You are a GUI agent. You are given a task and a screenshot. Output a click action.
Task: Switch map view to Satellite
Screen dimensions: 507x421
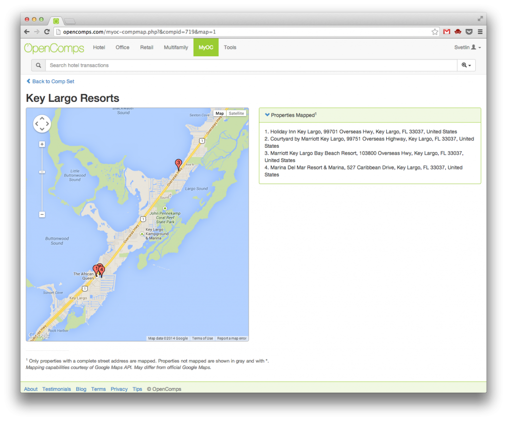(236, 114)
